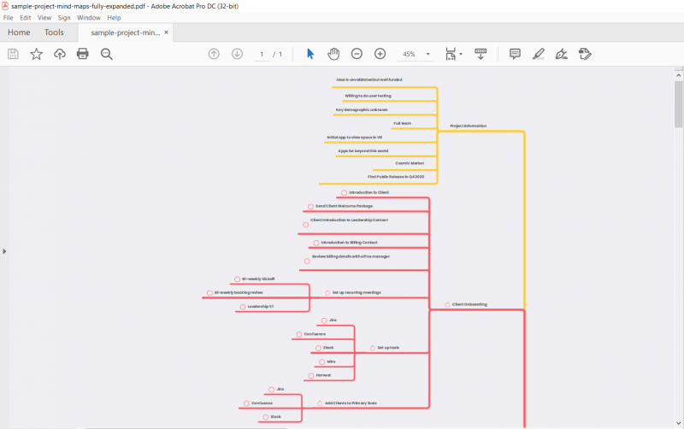Switch to the Tools tab
This screenshot has width=684, height=429.
(54, 32)
